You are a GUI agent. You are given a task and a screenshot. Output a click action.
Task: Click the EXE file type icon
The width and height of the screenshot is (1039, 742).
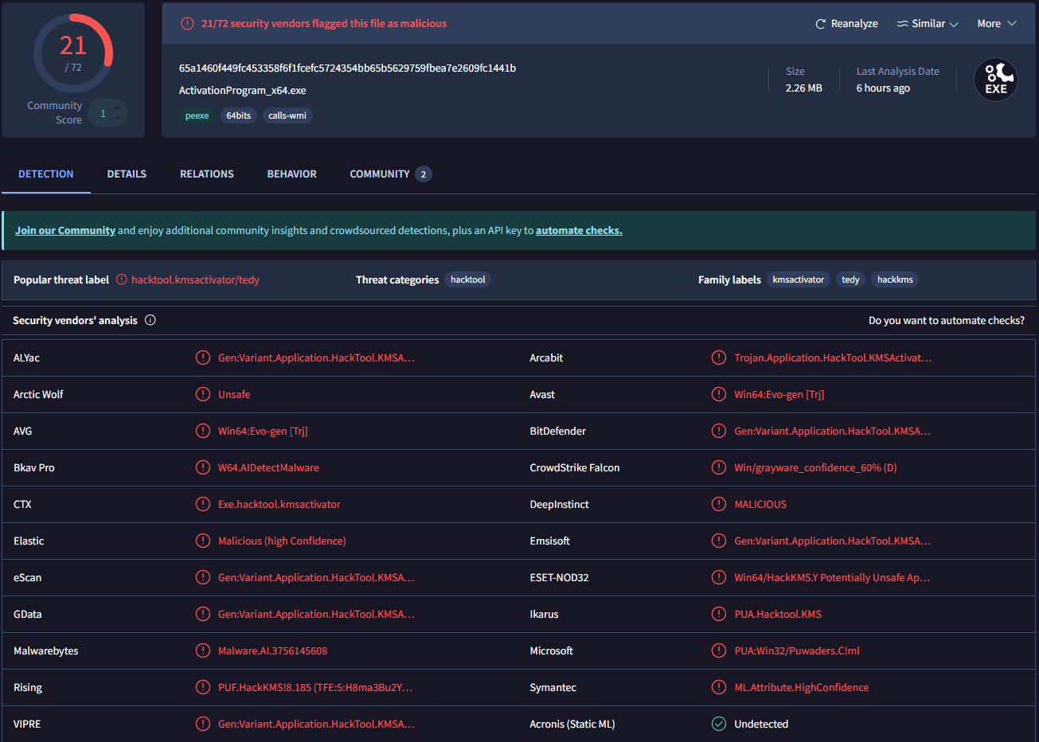tap(995, 80)
